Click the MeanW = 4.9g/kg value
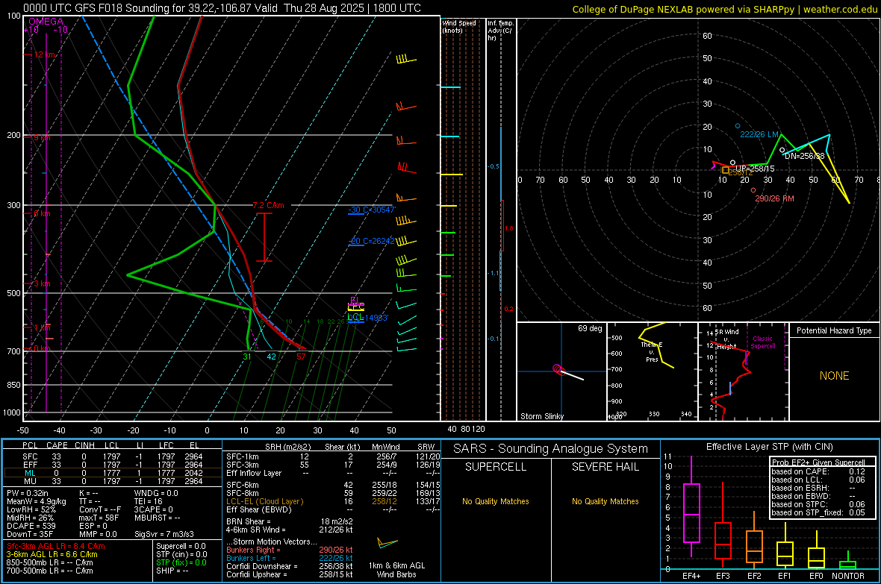The image size is (881, 584). click(36, 501)
